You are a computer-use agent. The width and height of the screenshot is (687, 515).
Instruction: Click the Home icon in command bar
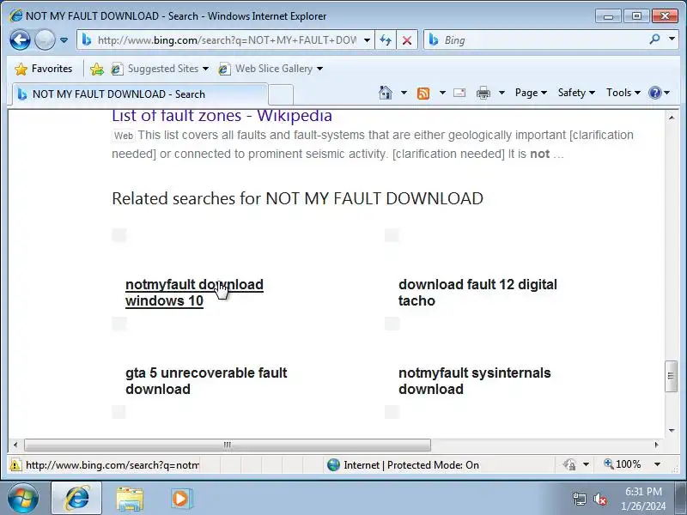click(x=385, y=93)
